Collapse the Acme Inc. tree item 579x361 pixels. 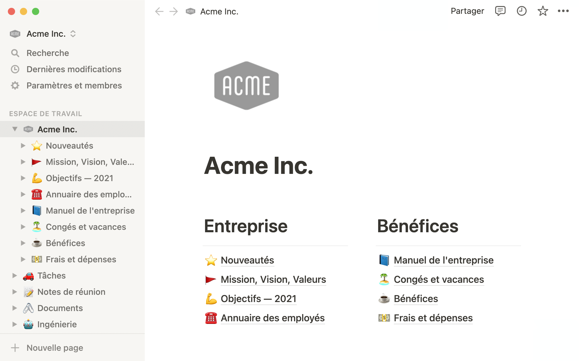coord(15,129)
